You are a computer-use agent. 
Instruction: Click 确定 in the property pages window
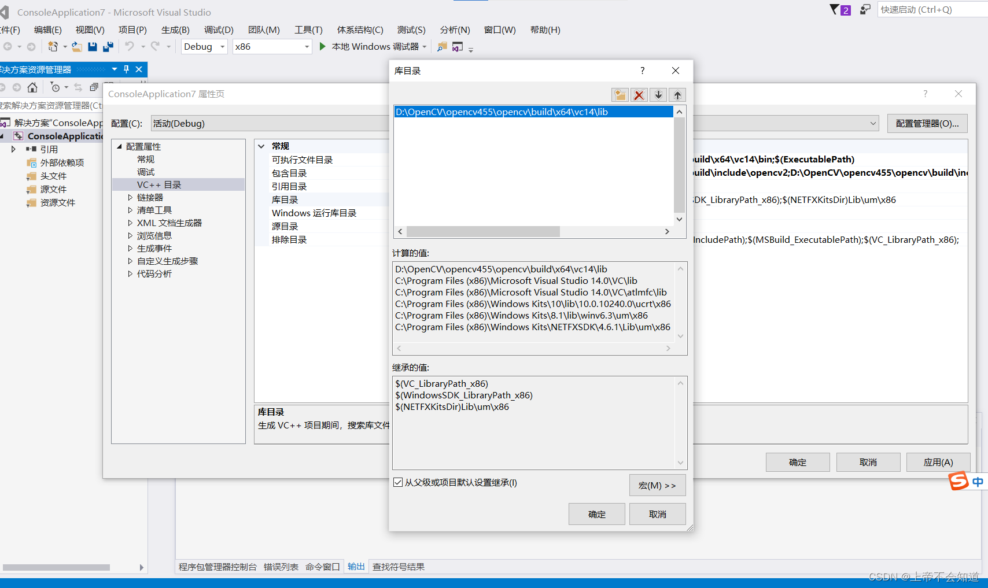(798, 462)
